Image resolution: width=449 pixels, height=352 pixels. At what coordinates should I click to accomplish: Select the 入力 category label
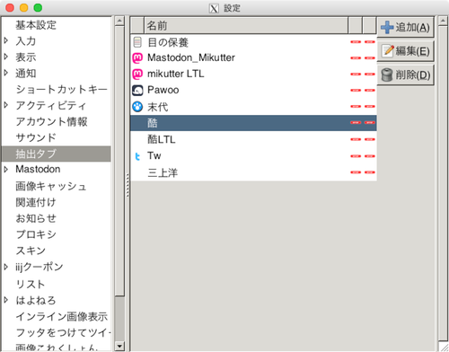pyautogui.click(x=26, y=41)
